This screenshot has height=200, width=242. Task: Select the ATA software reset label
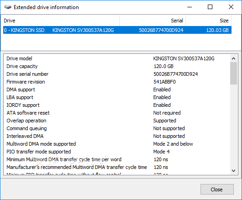pos(28,113)
